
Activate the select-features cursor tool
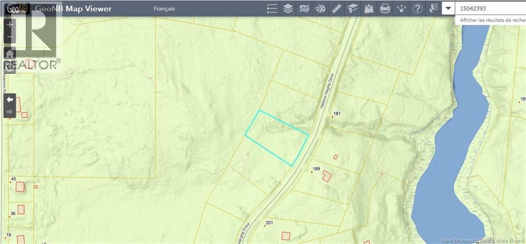433,8
